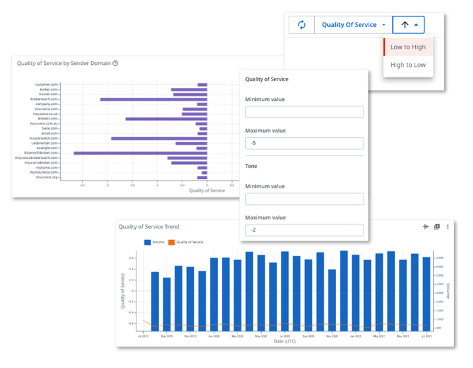The image size is (473, 368).
Task: Toggle the blue Volume legend series
Action: click(155, 242)
